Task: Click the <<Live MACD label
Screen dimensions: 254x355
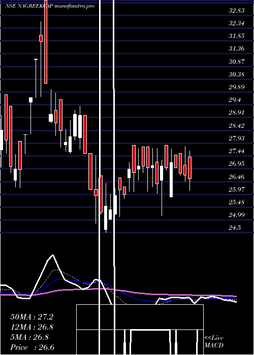Action: click(x=214, y=342)
